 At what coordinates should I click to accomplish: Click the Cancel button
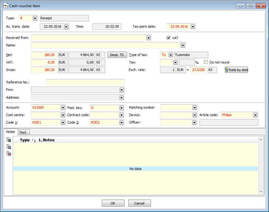click(139, 203)
